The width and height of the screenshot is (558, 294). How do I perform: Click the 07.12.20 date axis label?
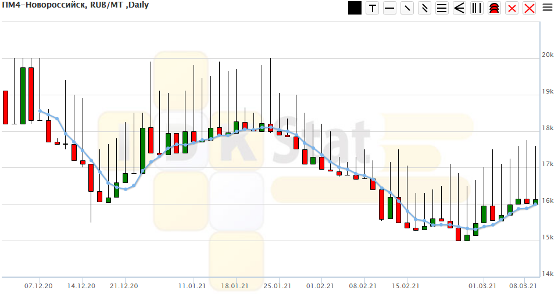(39, 286)
